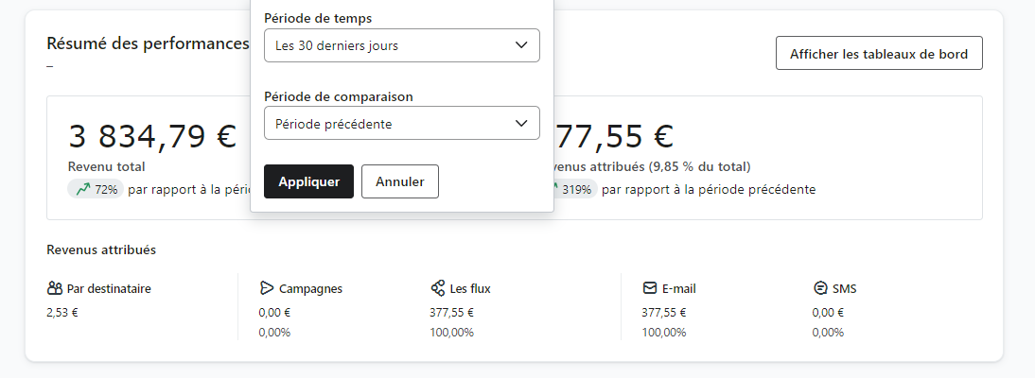Image resolution: width=1035 pixels, height=378 pixels.
Task: Click the Résumé des performances heading
Action: point(148,43)
